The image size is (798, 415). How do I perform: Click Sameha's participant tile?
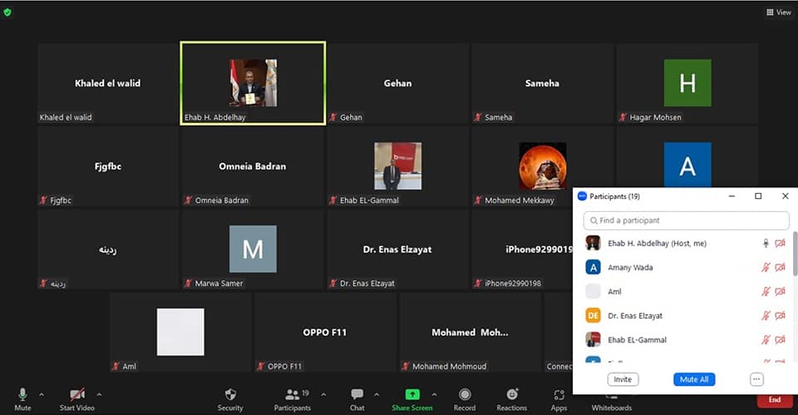point(542,83)
